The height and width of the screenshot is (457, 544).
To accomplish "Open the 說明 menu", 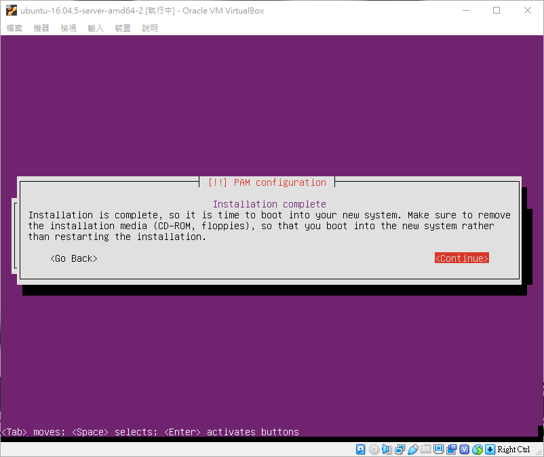I will tap(149, 28).
